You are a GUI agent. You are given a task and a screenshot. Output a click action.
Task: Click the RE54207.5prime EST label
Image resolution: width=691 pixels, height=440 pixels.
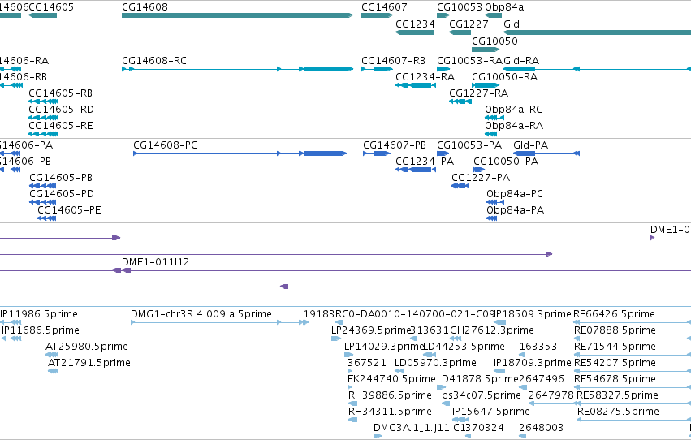click(x=615, y=363)
